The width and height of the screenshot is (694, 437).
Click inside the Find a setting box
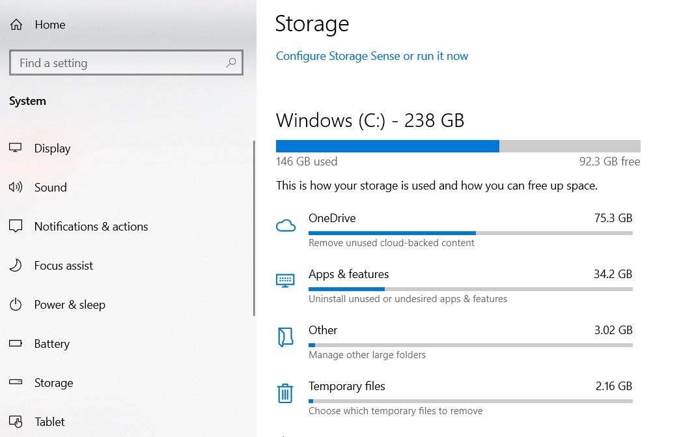point(98,63)
